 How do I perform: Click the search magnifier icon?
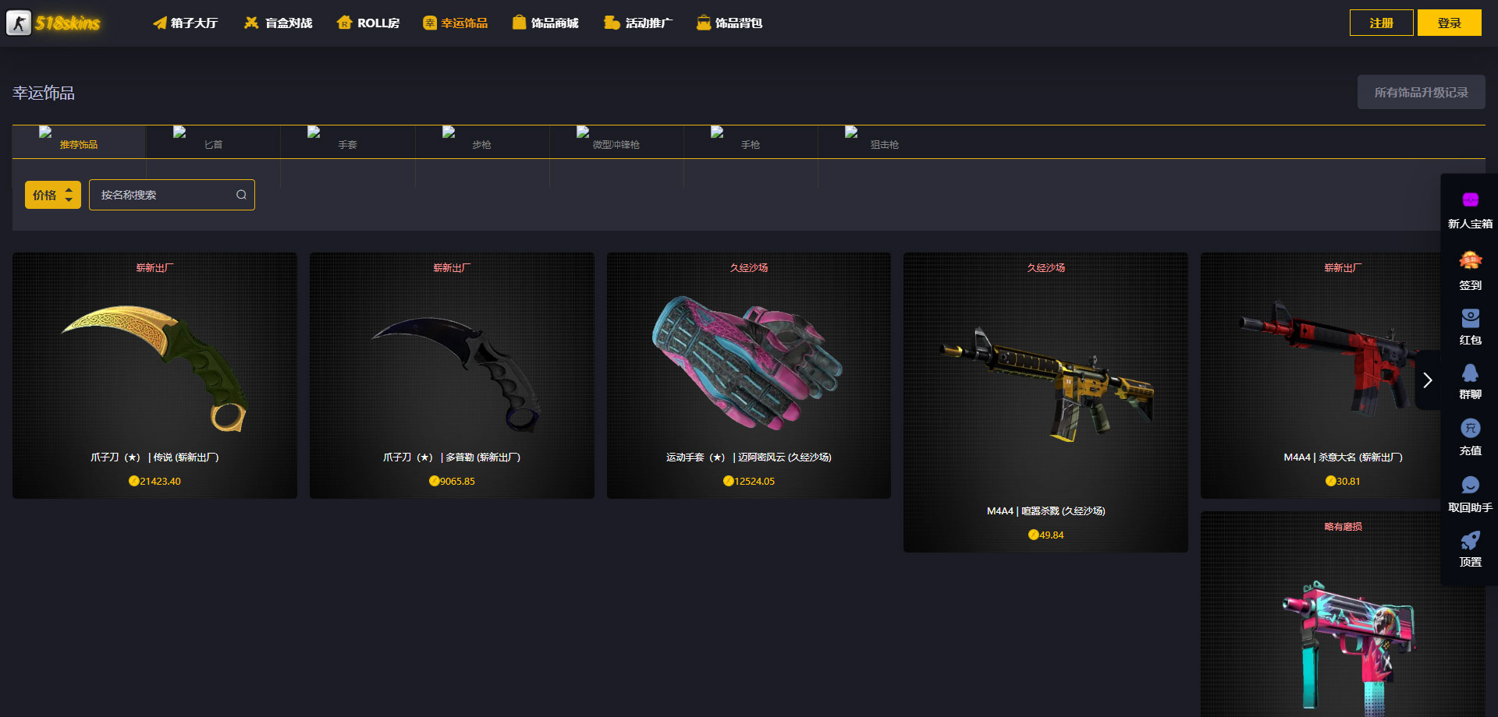coord(241,195)
